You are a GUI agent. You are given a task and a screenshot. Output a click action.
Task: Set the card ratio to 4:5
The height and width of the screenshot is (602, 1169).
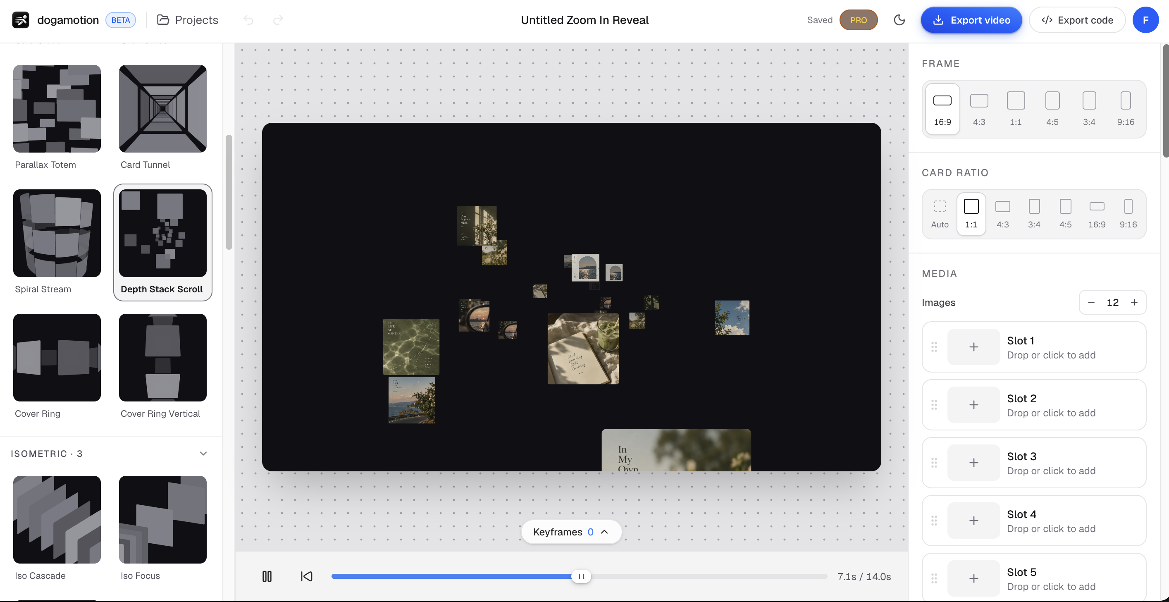coord(1065,214)
